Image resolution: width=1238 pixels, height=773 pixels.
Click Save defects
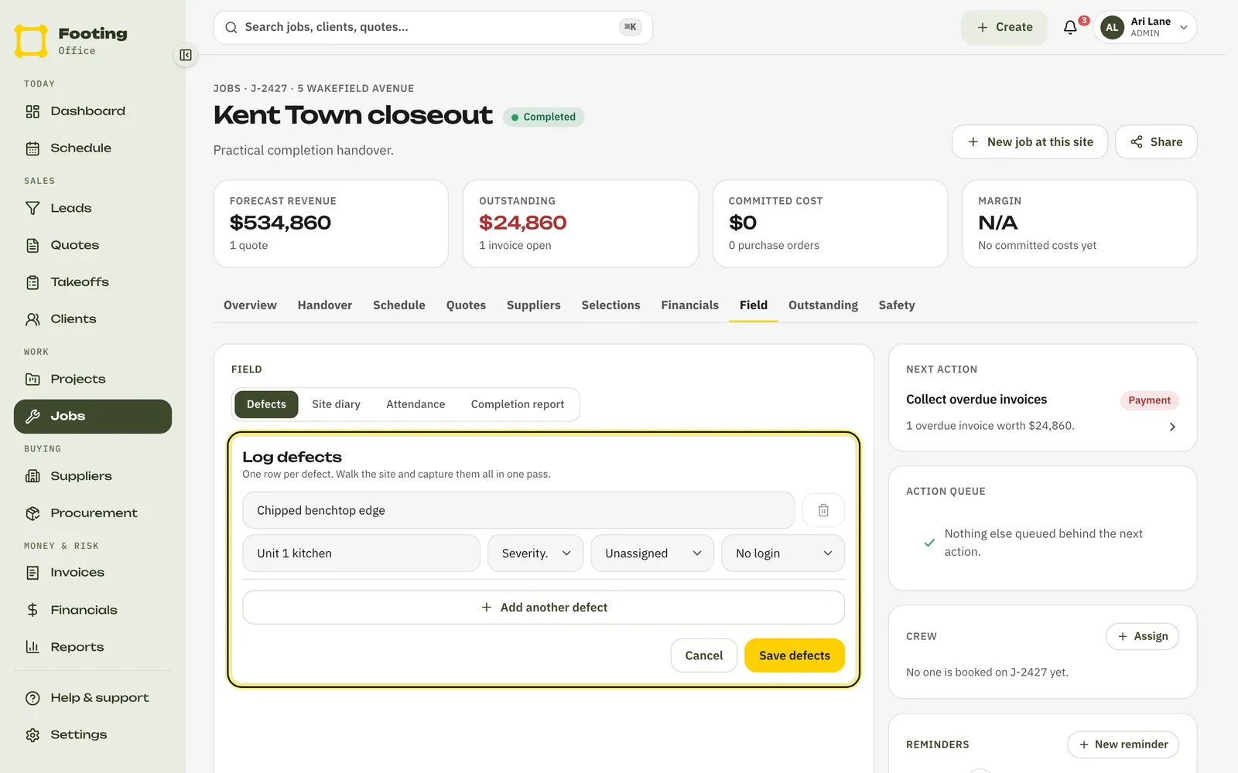pyautogui.click(x=795, y=656)
